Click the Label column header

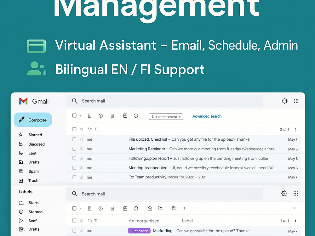click(187, 221)
